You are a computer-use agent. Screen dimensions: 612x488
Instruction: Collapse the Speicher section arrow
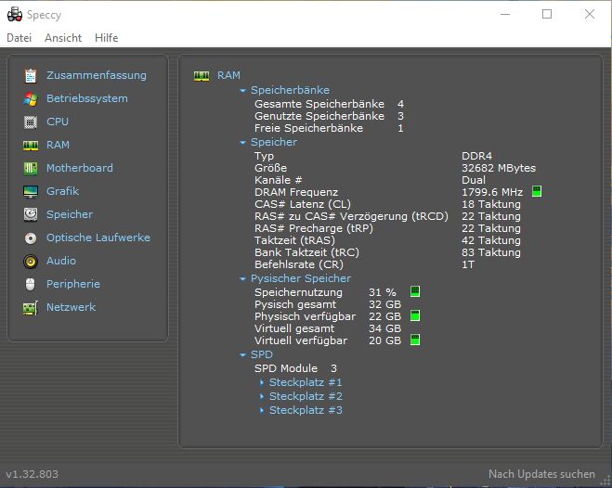tap(242, 143)
